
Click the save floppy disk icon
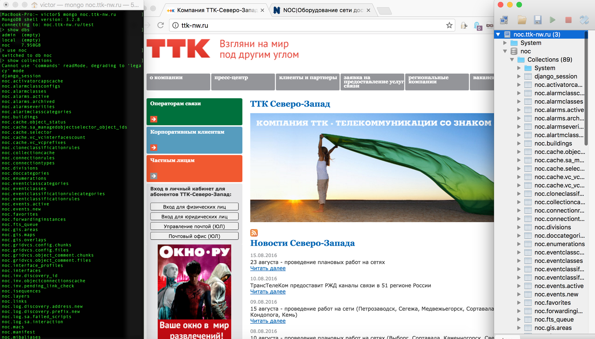[x=537, y=20]
